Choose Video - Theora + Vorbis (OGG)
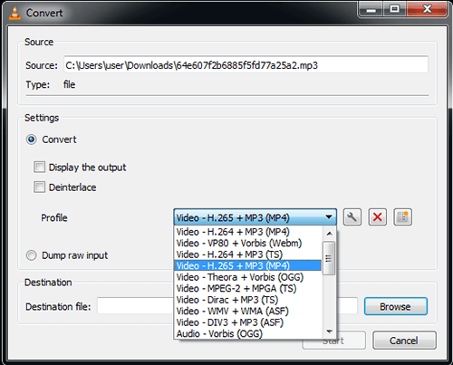453x365 pixels. pos(240,277)
